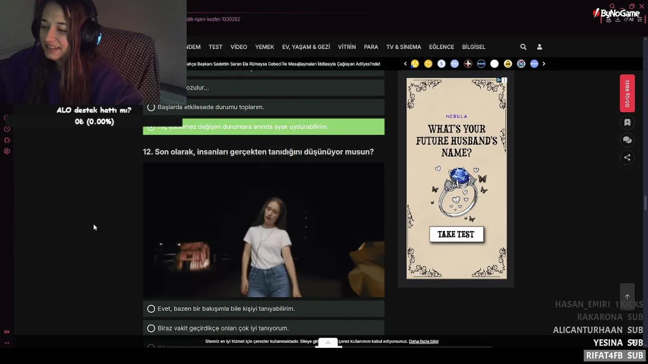The image size is (648, 364).
Task: Open the comments speech bubble icon
Action: [627, 140]
